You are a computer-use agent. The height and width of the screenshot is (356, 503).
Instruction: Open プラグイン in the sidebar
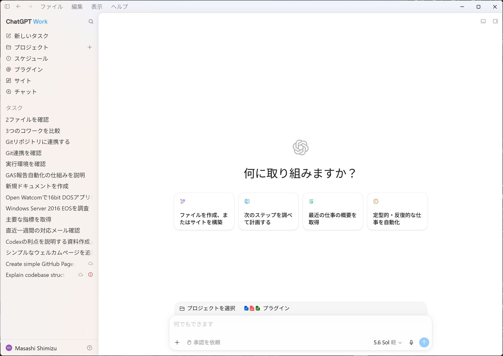click(49, 69)
